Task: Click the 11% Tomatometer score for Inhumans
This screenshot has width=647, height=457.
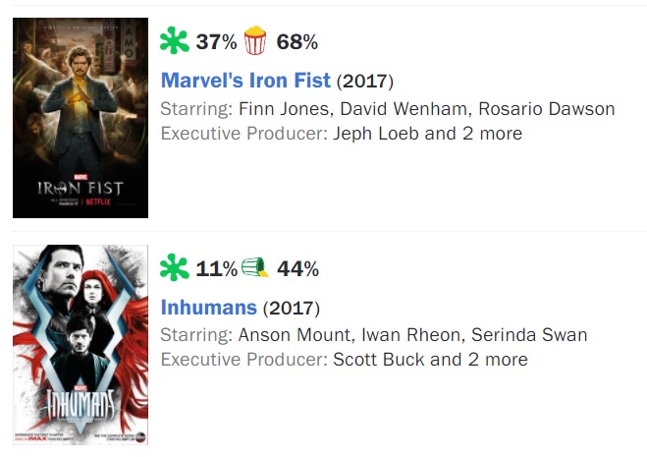Action: click(x=216, y=268)
